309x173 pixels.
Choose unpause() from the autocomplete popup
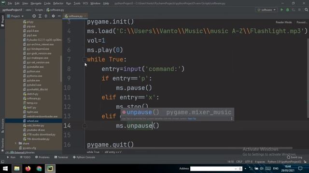coord(177,112)
